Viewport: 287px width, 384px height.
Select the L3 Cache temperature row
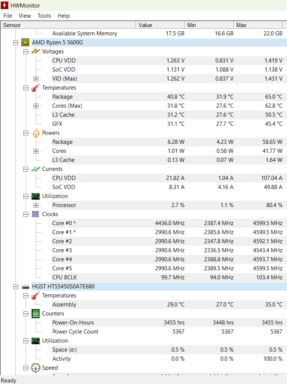click(169, 115)
